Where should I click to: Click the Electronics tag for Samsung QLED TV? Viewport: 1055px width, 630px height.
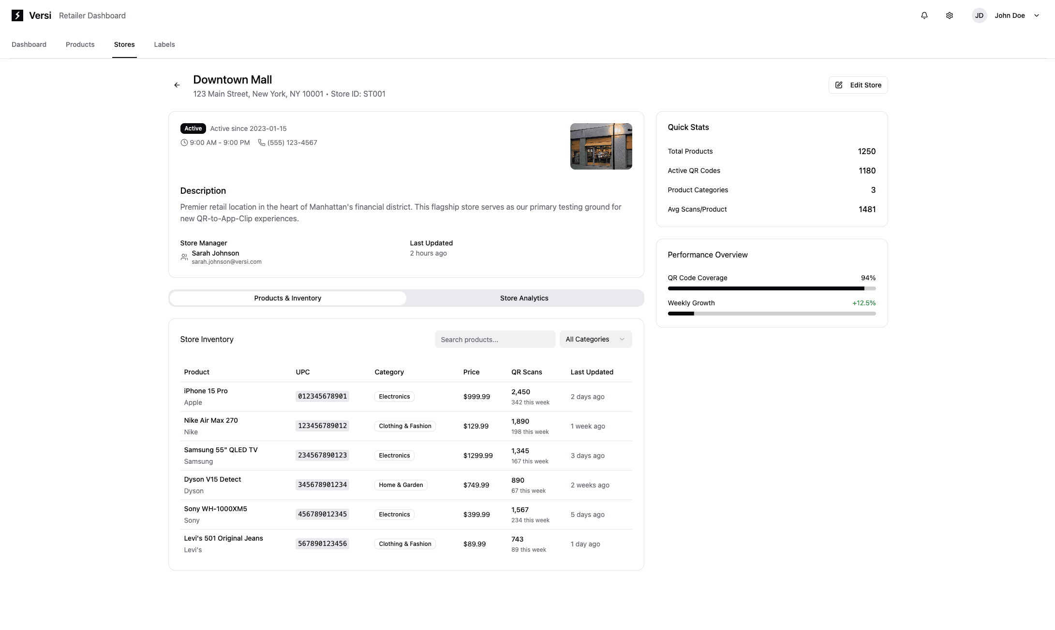pos(394,456)
